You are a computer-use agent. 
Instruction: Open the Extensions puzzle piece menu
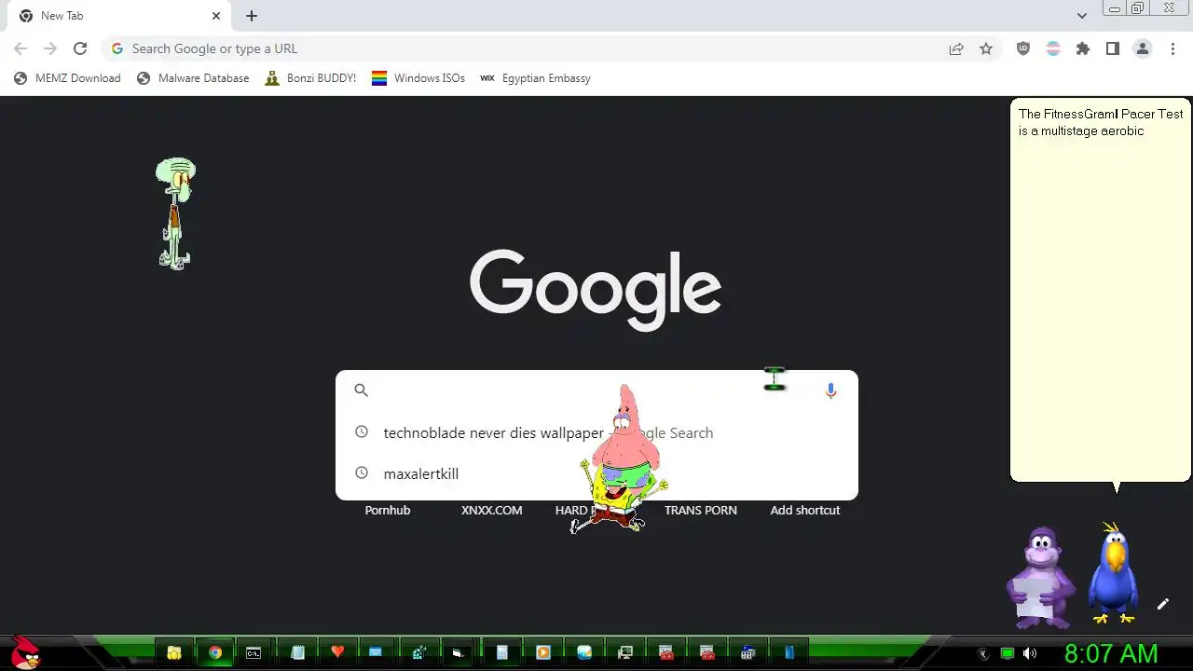coord(1083,48)
